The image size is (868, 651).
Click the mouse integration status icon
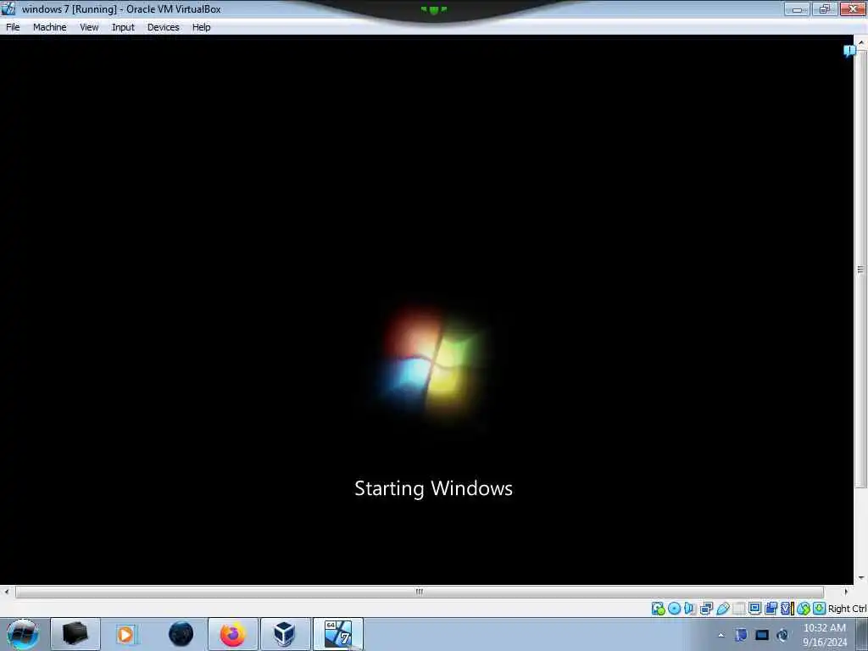click(x=804, y=609)
